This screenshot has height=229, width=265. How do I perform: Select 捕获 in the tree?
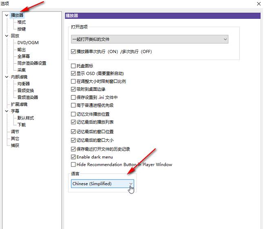(x=15, y=145)
